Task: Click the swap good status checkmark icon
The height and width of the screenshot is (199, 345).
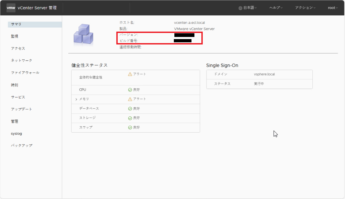Action: tap(130, 127)
